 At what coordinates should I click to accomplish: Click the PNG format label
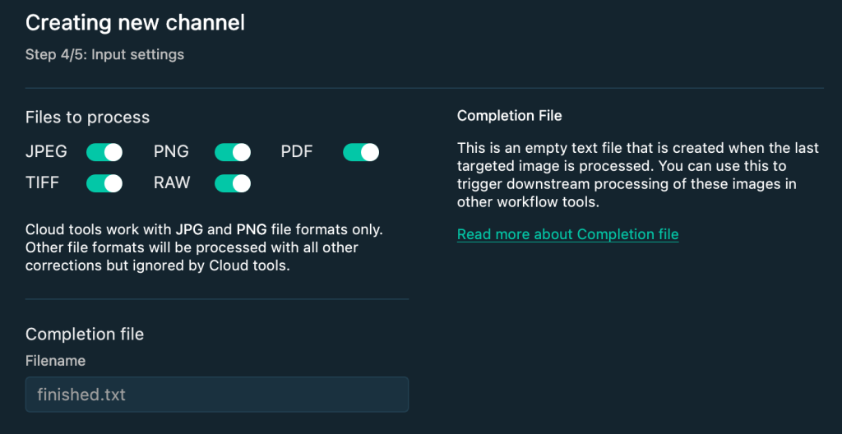click(x=171, y=152)
